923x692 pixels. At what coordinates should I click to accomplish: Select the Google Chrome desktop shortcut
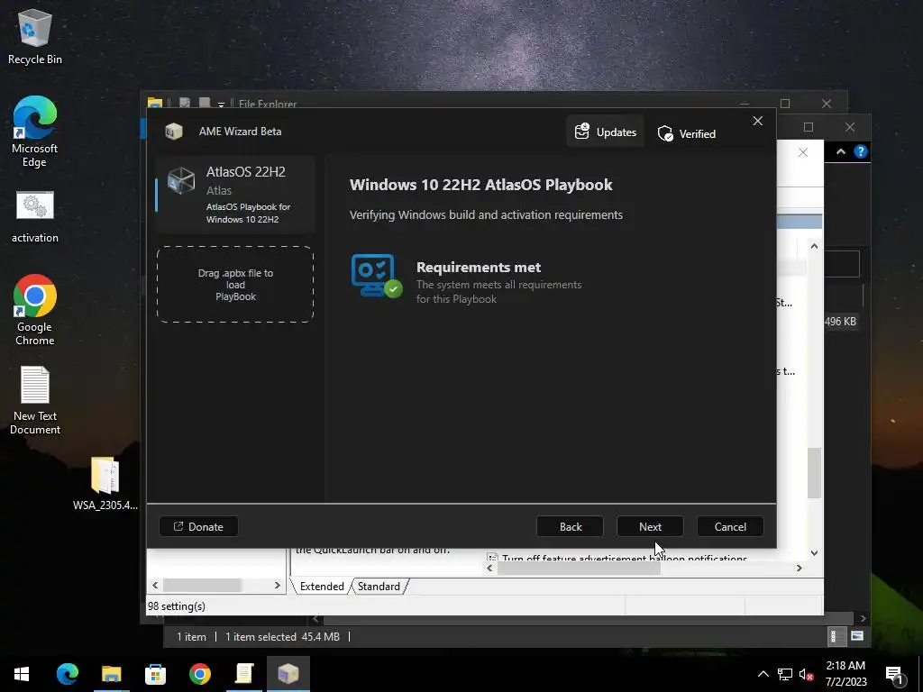pyautogui.click(x=35, y=310)
